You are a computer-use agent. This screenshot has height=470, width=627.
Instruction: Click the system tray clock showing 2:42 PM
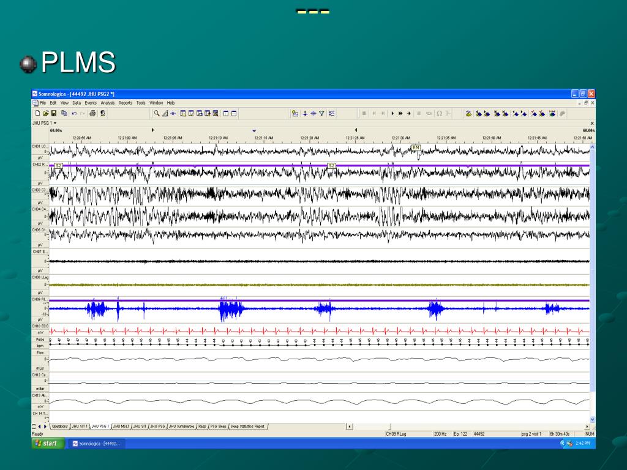(583, 443)
